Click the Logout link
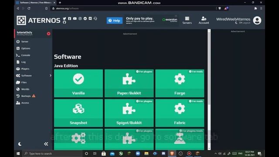This screenshot has height=157, width=279. point(245,23)
